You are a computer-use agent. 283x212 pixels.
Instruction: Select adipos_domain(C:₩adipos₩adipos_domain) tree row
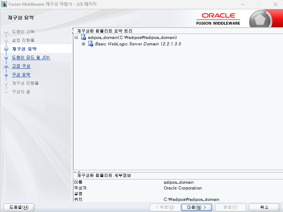pyautogui.click(x=132, y=38)
